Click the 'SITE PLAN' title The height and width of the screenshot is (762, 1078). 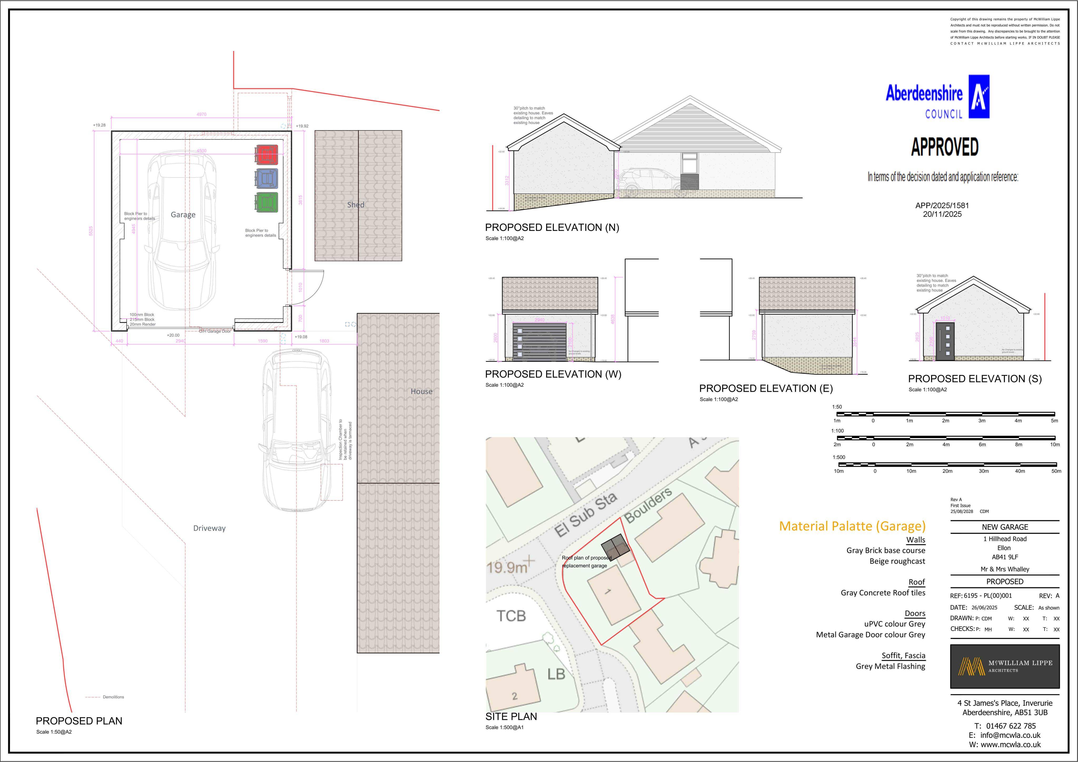[x=511, y=717]
